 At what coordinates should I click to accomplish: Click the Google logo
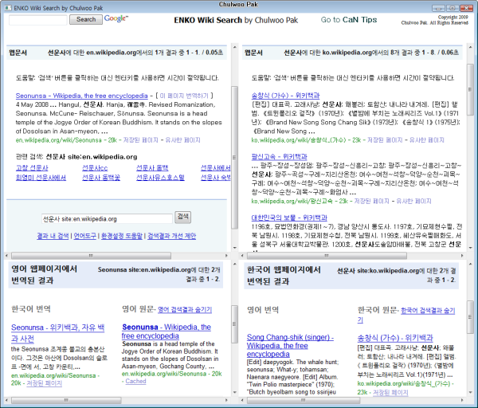[x=116, y=18]
